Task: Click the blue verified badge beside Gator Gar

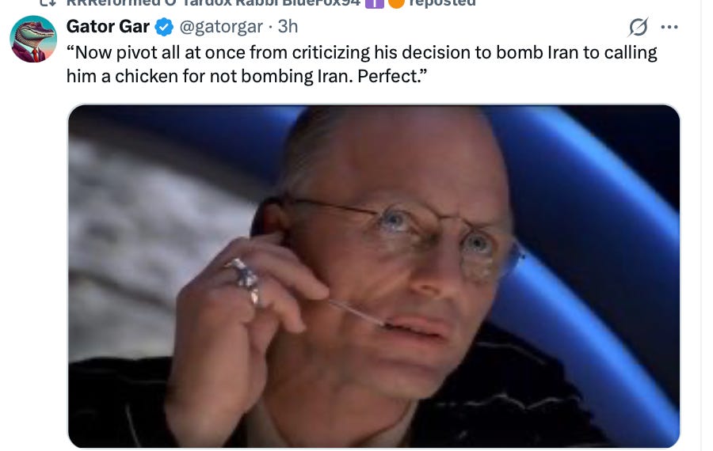Action: [164, 27]
